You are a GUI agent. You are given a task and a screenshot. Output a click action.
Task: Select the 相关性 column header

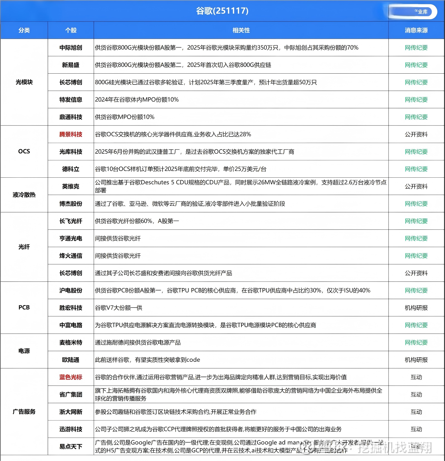(241, 30)
